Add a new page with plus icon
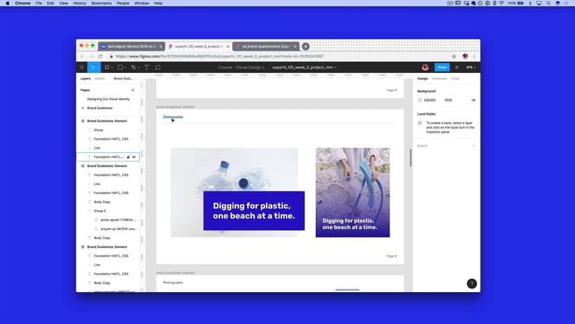Image resolution: width=575 pixels, height=324 pixels. 133,90
